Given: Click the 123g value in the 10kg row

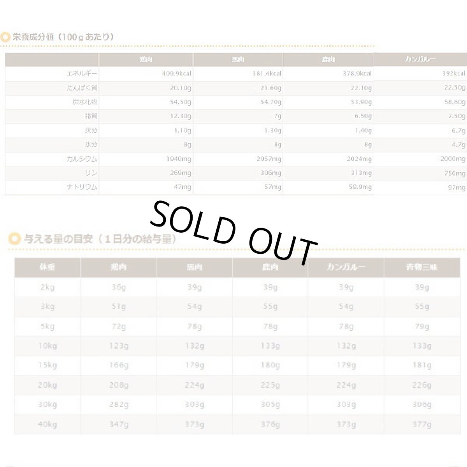Looking at the screenshot, I should click(119, 346).
